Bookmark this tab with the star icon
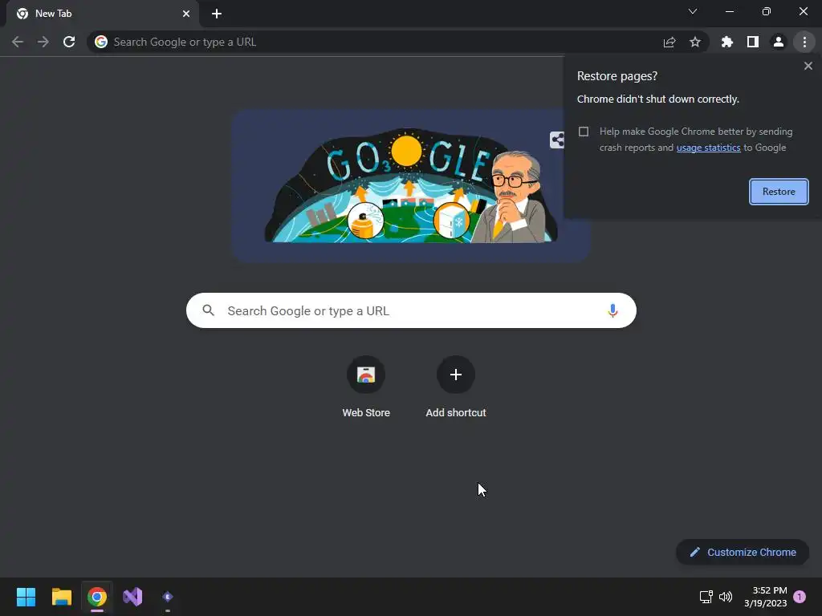The height and width of the screenshot is (616, 822). (x=695, y=42)
